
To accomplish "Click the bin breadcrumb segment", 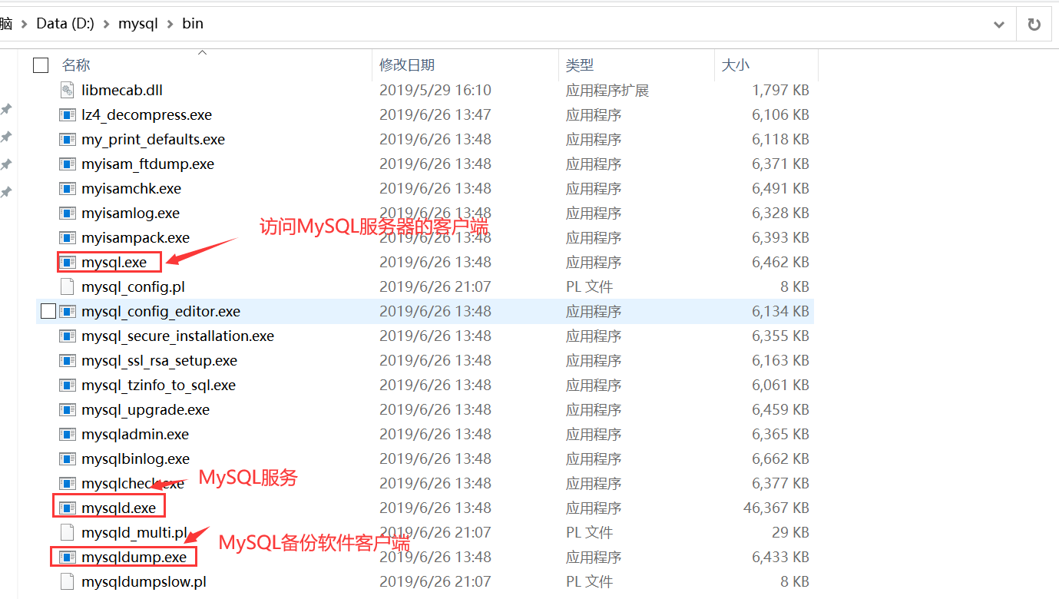I will [x=193, y=24].
